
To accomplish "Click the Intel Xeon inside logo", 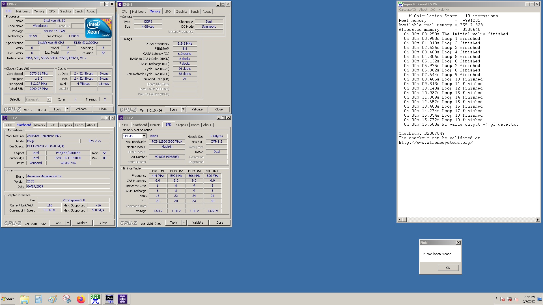I will 98,28.
